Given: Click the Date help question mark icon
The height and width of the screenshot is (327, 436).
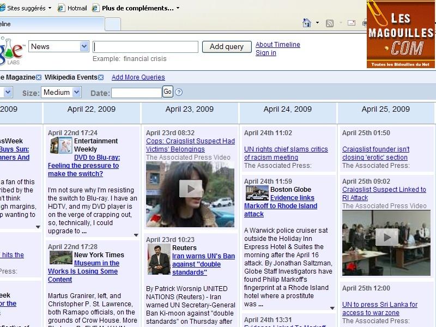Looking at the screenshot, I should click(179, 92).
